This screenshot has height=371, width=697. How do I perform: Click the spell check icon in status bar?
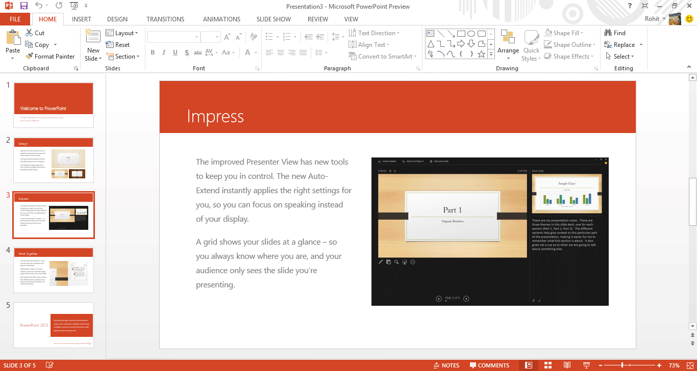click(49, 365)
